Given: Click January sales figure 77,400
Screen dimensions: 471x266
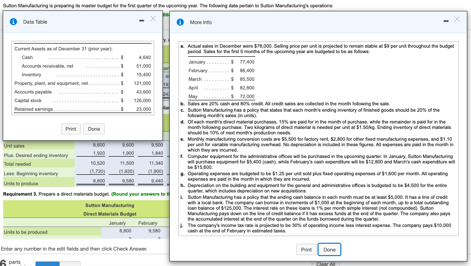Looking at the screenshot, I should coord(247,62).
